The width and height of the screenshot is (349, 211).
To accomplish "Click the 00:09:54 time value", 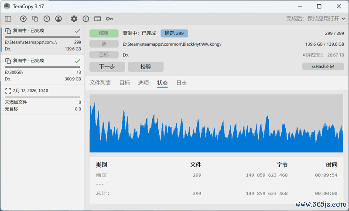I will pyautogui.click(x=326, y=175).
